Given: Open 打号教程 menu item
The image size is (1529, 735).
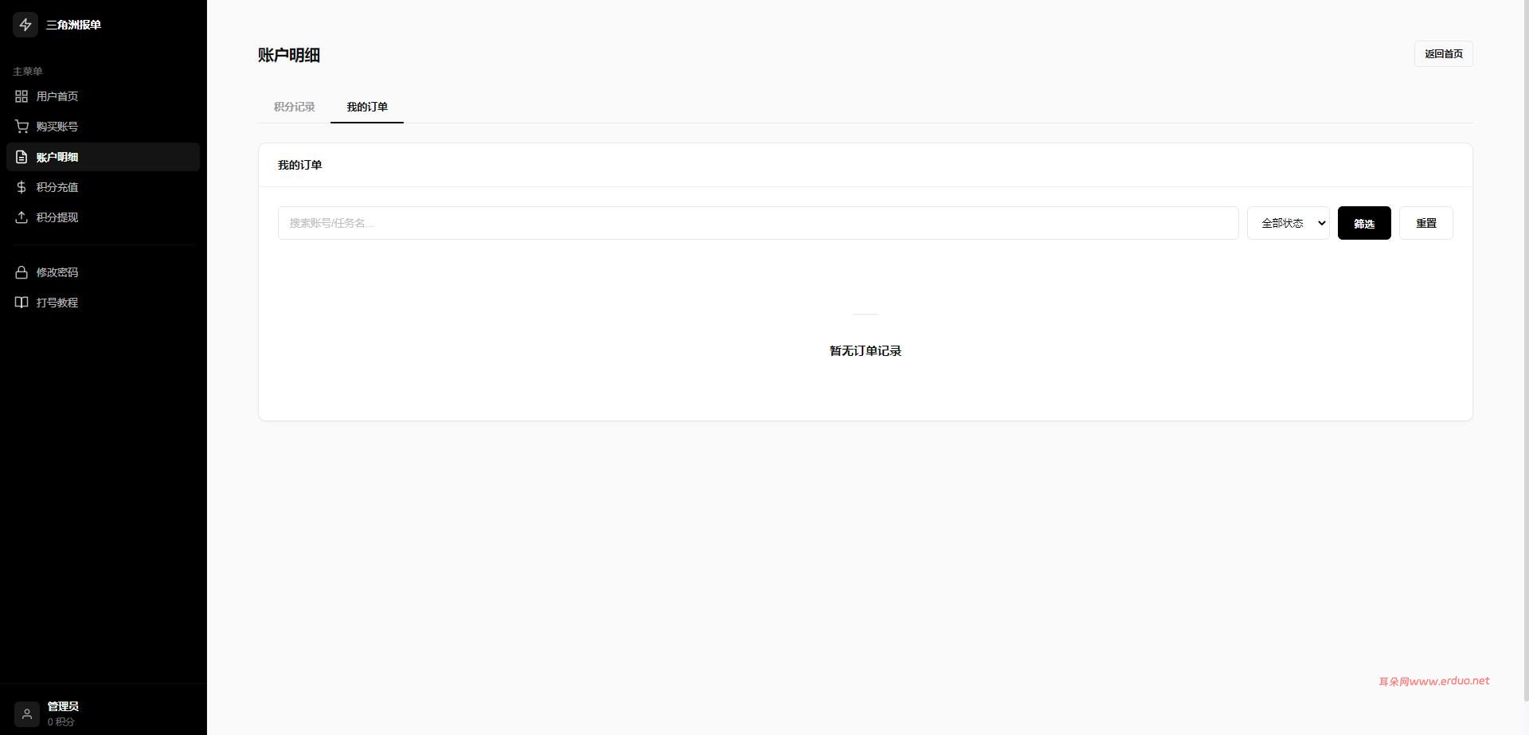Looking at the screenshot, I should coord(103,303).
